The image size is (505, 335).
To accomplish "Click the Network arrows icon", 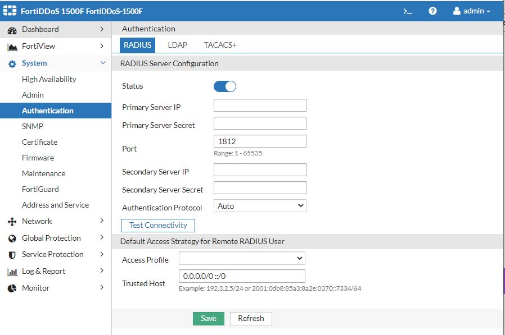I will [12, 222].
